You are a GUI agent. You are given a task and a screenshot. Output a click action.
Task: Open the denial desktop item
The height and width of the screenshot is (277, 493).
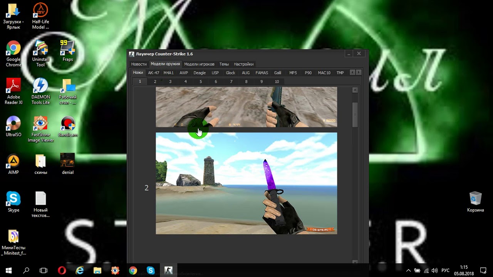[x=67, y=164]
